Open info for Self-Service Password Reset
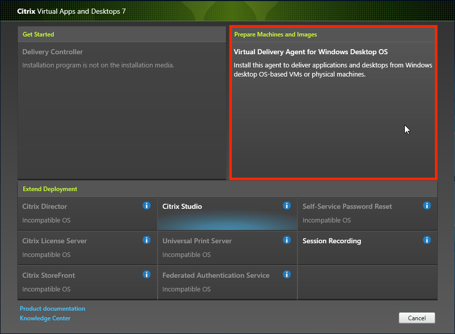455x334 pixels. tap(427, 206)
